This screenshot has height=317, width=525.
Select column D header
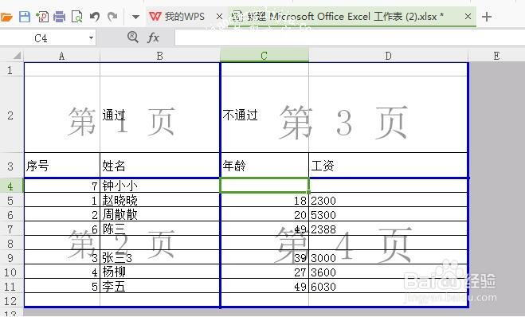tap(388, 56)
